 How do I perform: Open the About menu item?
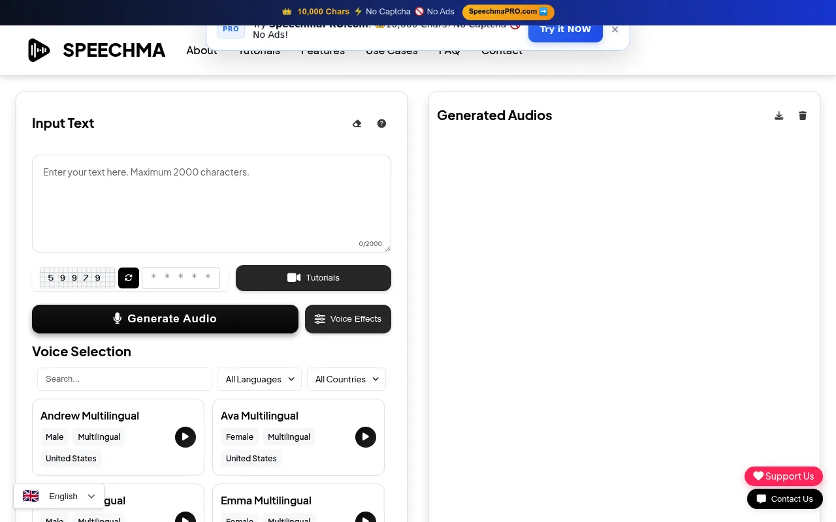point(202,50)
